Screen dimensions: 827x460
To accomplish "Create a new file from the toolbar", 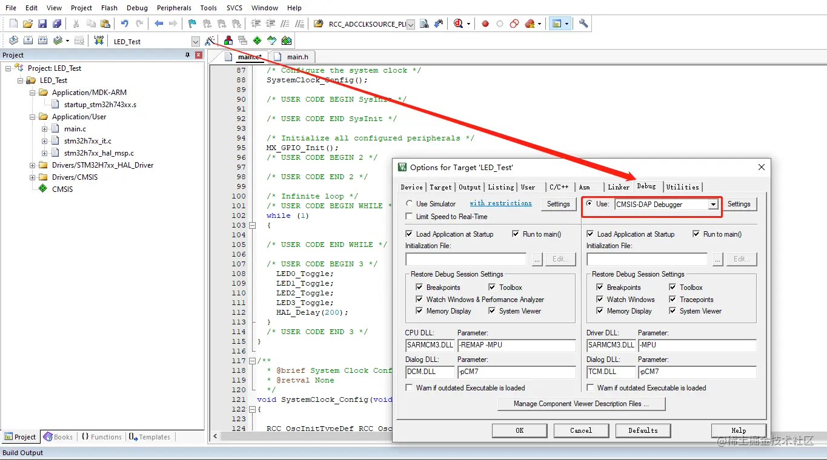I will (13, 24).
